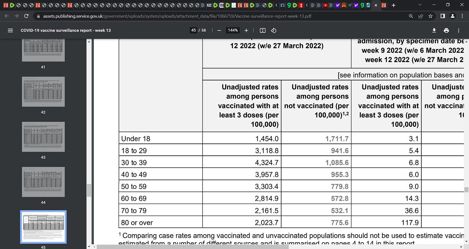Share this page icon in address bar
469x249 pixels.
pyautogui.click(x=421, y=16)
